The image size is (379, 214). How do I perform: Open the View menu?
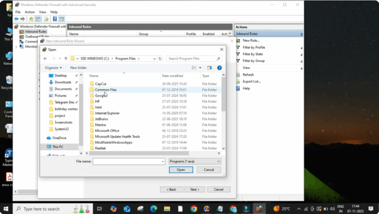(43, 12)
